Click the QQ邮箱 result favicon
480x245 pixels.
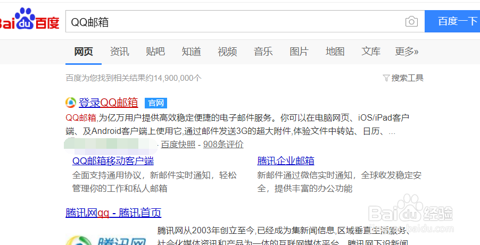point(71,103)
